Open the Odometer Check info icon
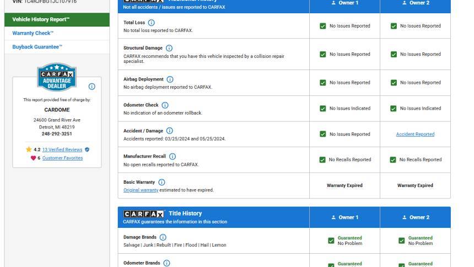The width and height of the screenshot is (474, 267). 165,105
